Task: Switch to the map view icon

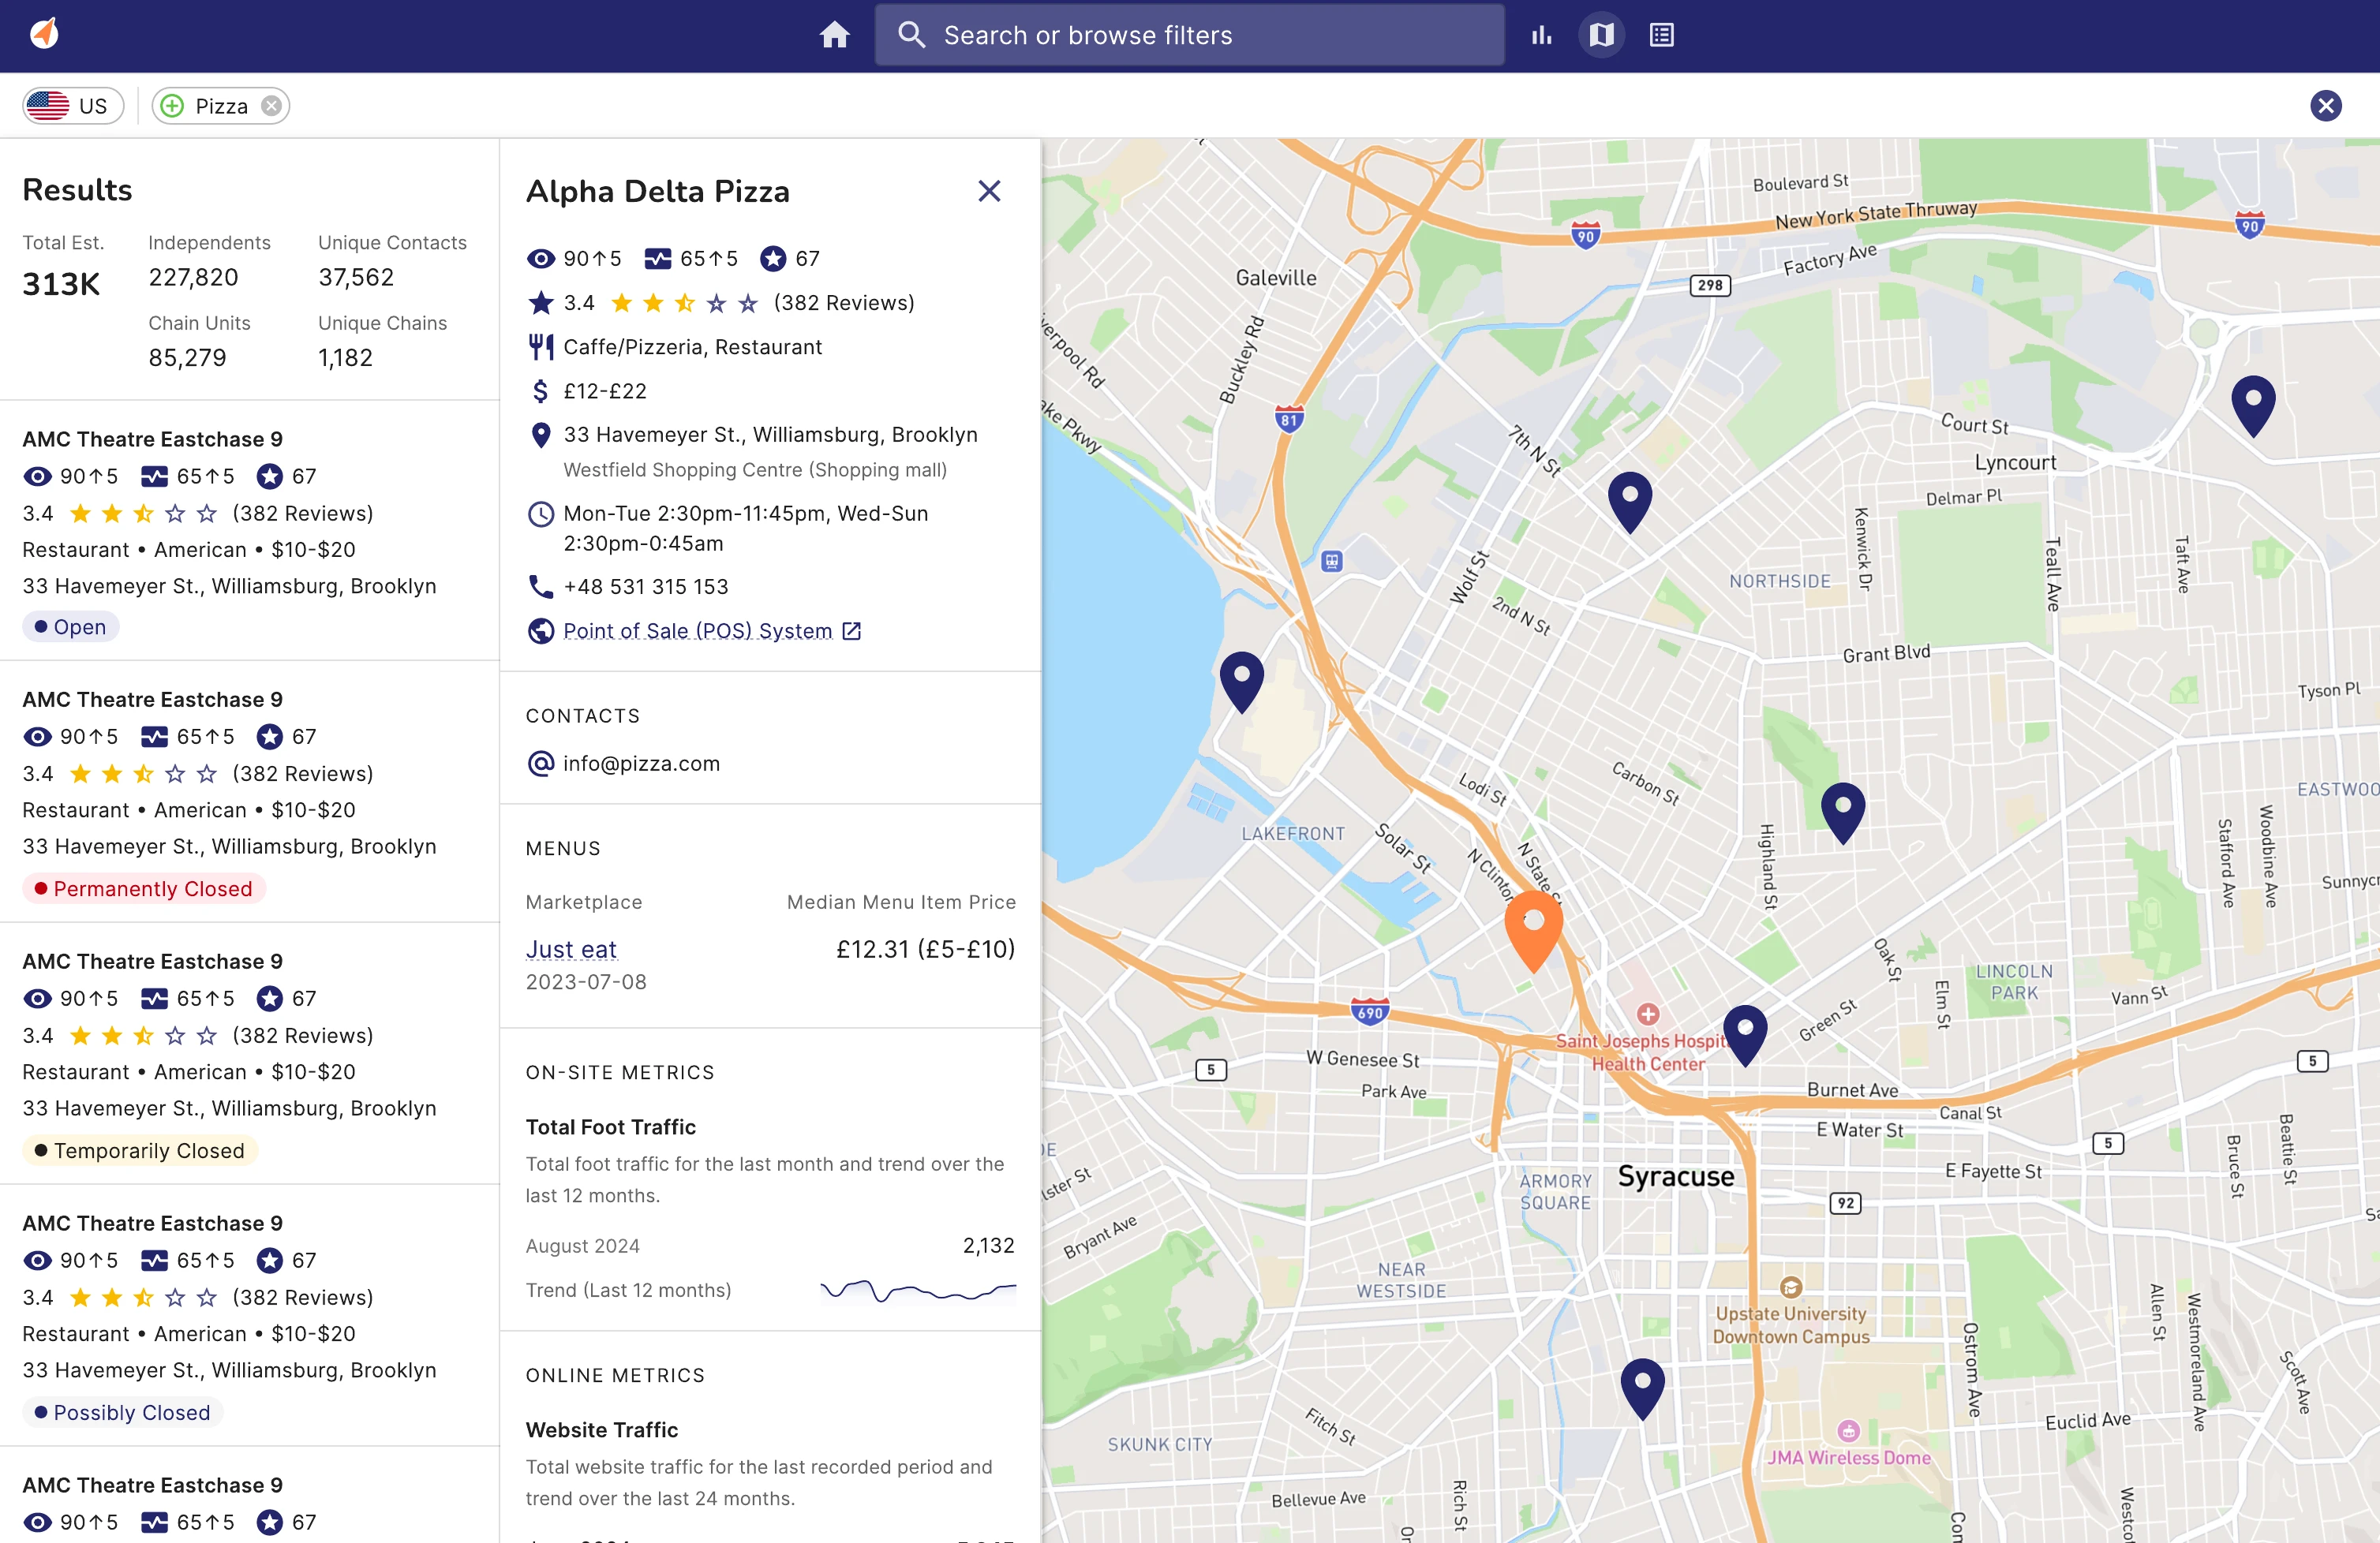Action: tap(1601, 35)
